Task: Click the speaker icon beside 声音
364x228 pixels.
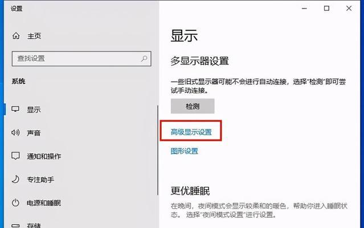Action: [x=15, y=133]
